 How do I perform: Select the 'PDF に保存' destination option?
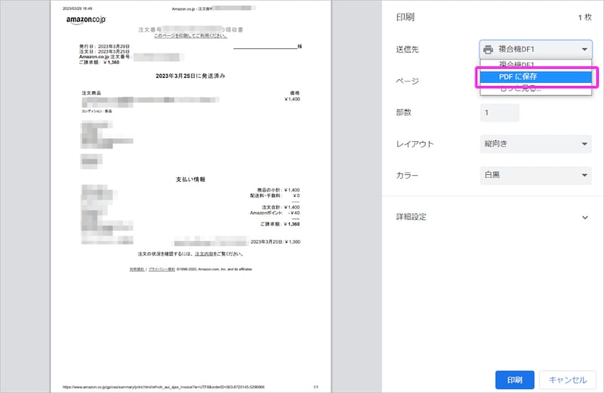tap(535, 77)
